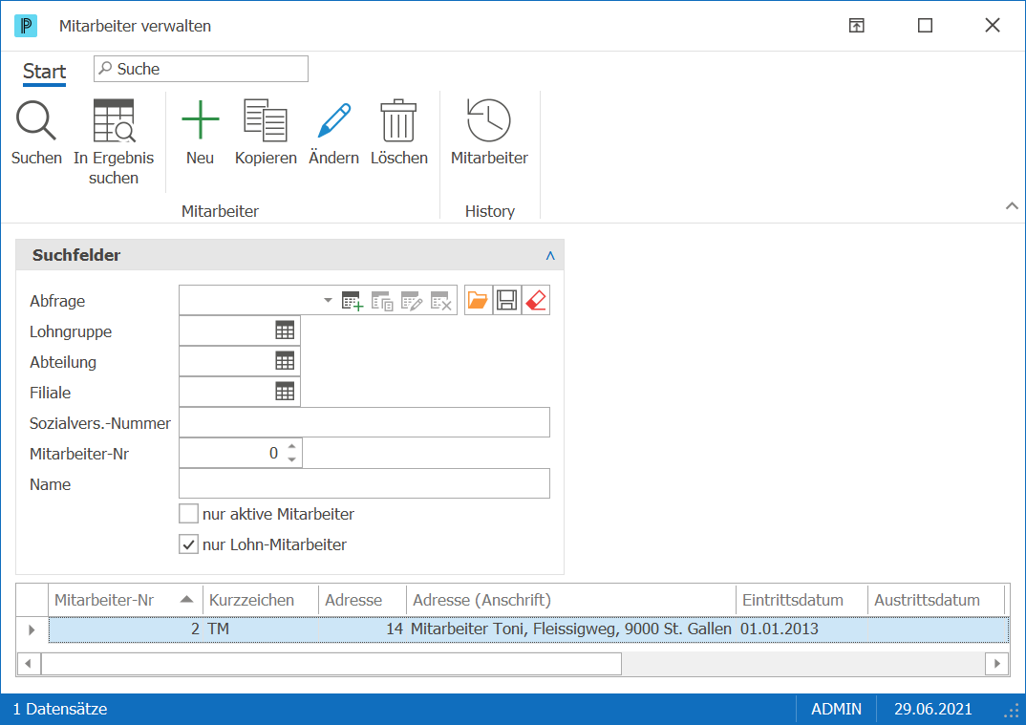Click the edit query icon in Abfrage
This screenshot has height=725, width=1026.
[x=412, y=301]
